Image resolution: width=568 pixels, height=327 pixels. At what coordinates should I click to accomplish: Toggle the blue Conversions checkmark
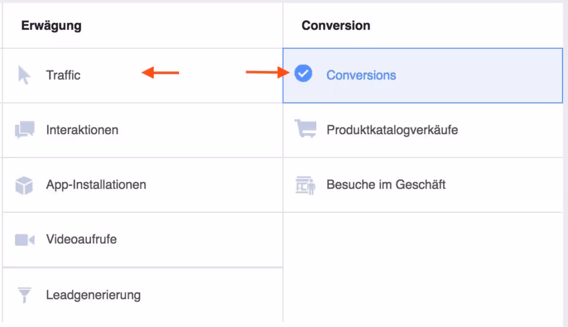click(x=303, y=74)
